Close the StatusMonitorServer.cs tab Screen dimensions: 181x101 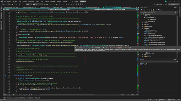[119, 8]
